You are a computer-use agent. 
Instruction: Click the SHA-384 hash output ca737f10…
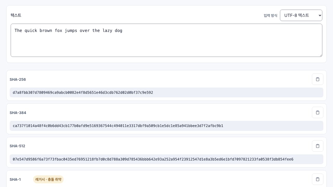166,126
